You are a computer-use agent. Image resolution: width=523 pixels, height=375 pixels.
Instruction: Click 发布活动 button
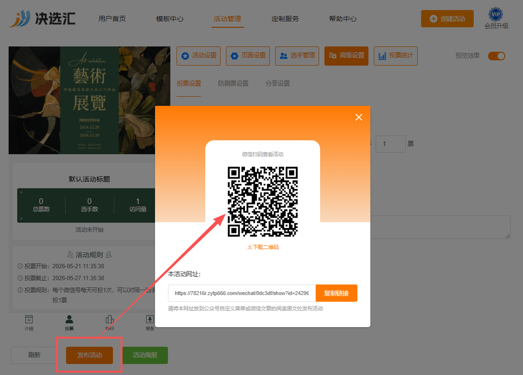coord(89,355)
